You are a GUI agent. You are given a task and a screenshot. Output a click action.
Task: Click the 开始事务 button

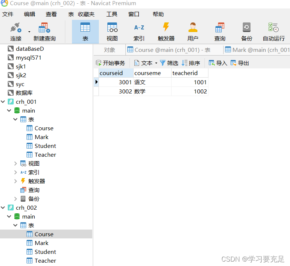point(110,63)
